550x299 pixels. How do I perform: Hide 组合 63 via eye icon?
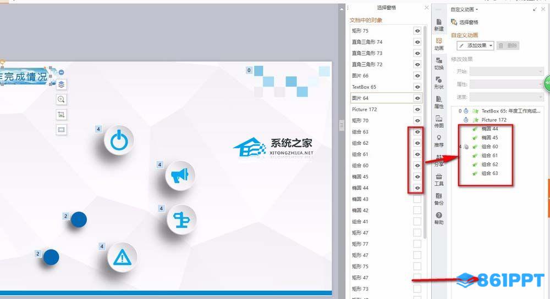coord(417,132)
